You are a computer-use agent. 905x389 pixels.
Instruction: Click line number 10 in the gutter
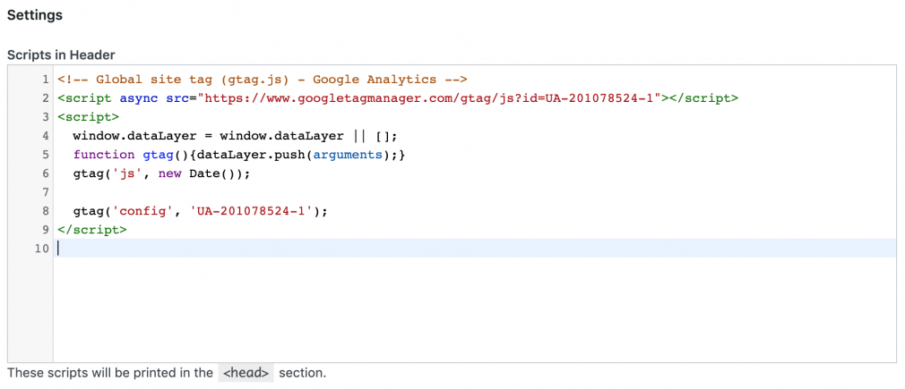pos(42,249)
